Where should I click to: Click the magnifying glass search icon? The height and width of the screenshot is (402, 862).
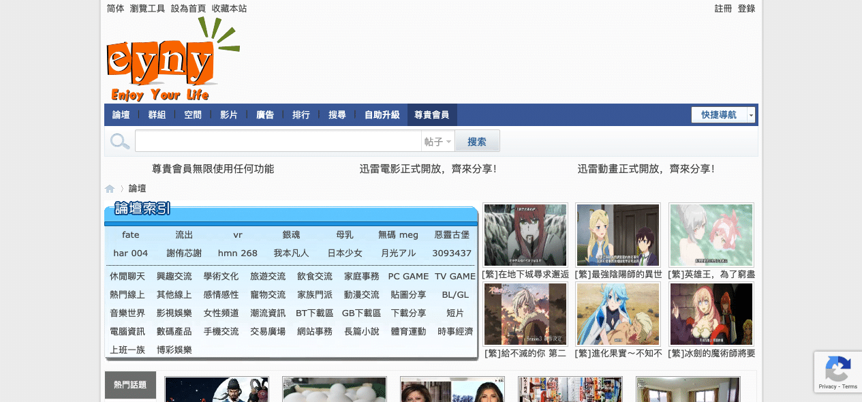click(x=120, y=142)
